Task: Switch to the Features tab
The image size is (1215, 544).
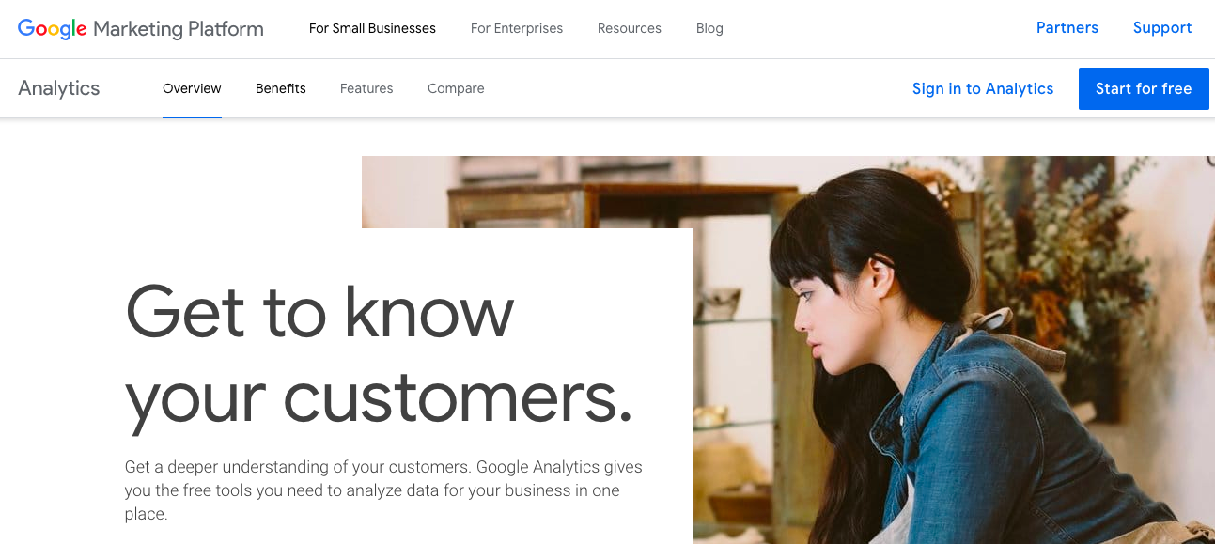Action: pos(366,88)
